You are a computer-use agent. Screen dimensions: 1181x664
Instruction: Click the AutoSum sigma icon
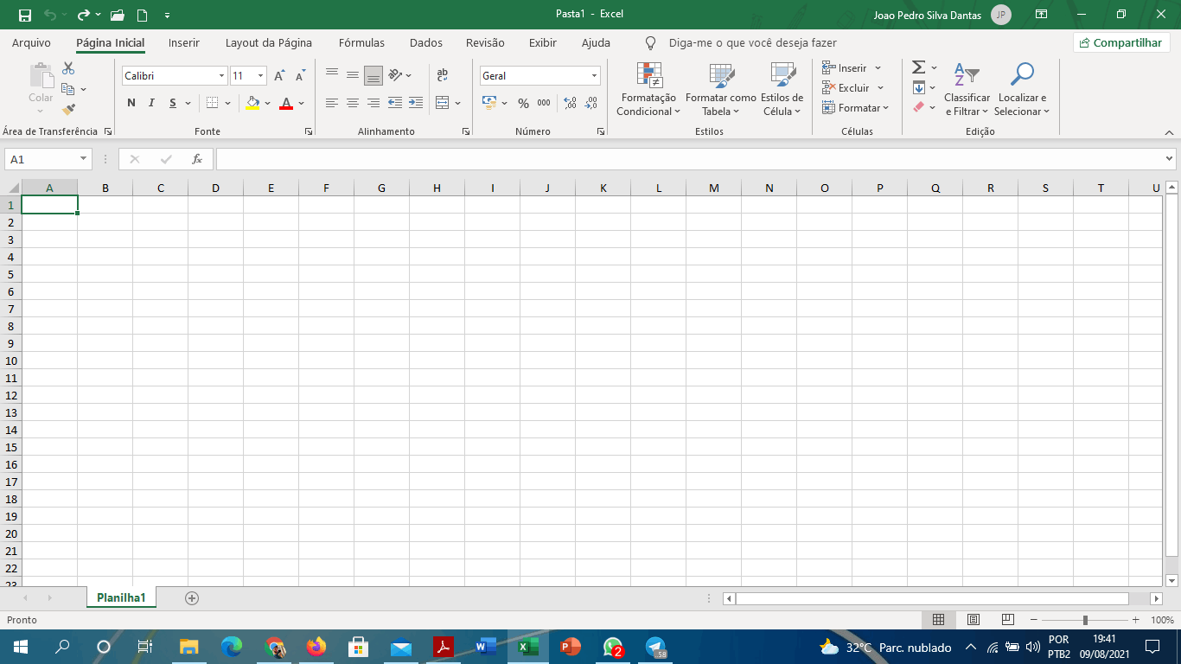pyautogui.click(x=919, y=67)
